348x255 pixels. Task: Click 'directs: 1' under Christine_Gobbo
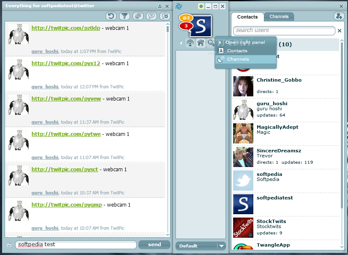point(267,91)
